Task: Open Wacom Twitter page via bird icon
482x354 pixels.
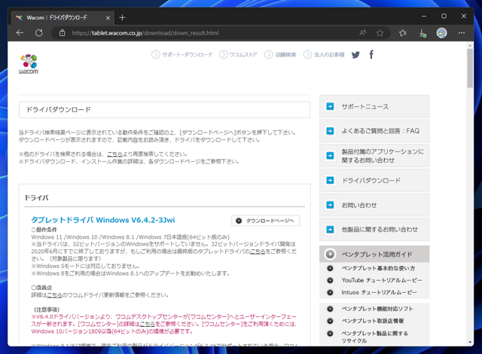Action: (355, 55)
